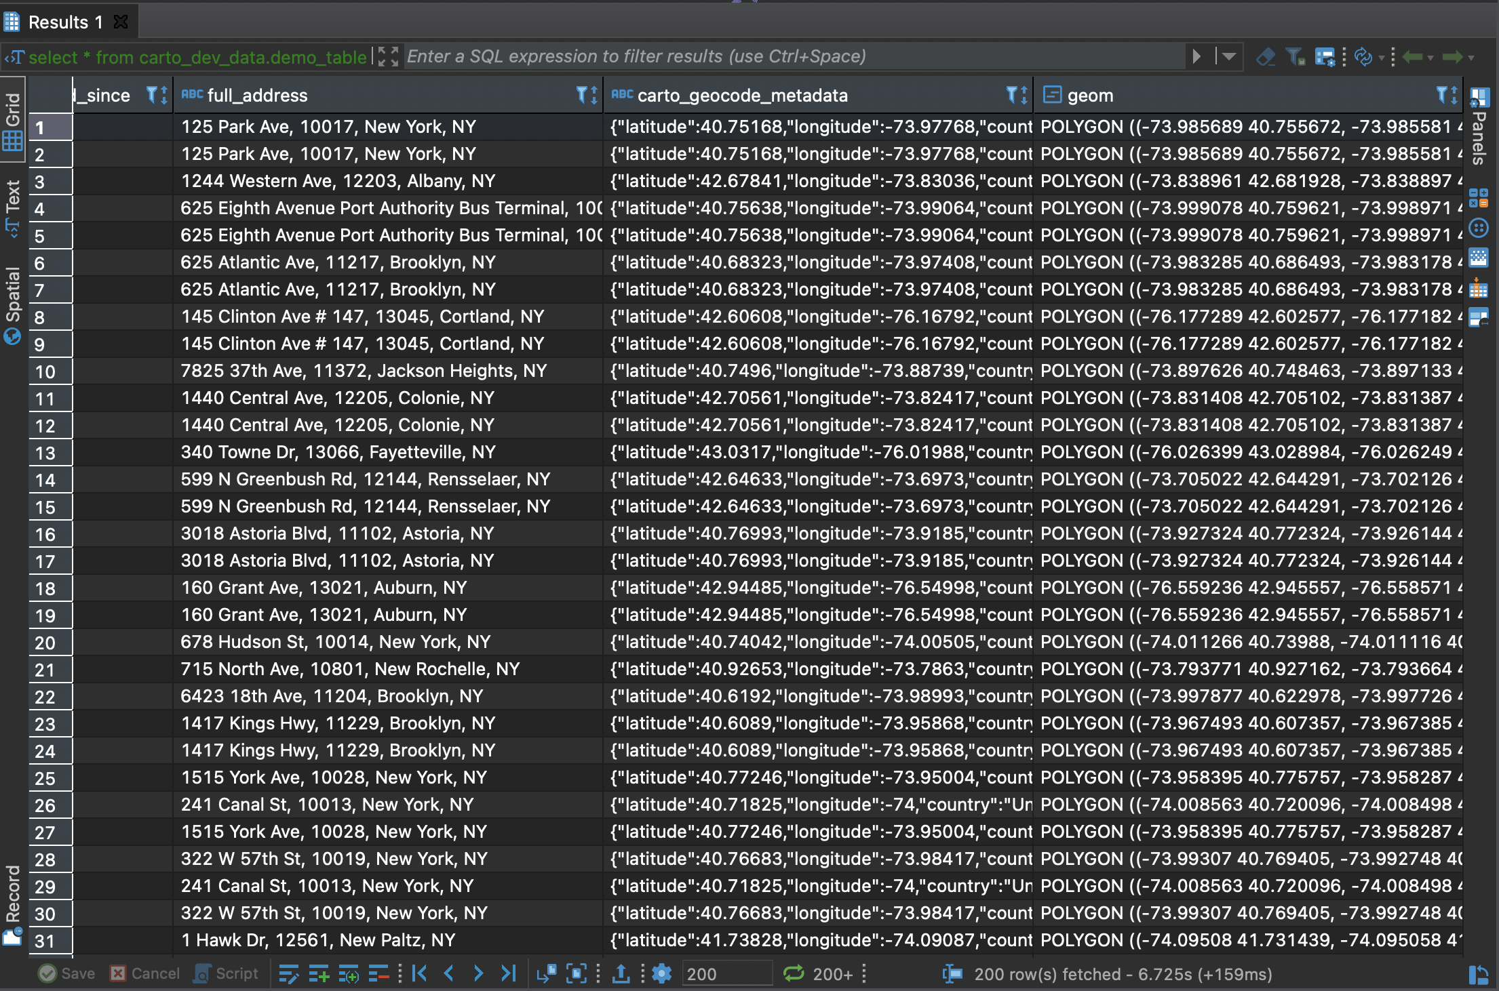Image resolution: width=1499 pixels, height=991 pixels.
Task: Select the Results 1 tab
Action: coord(64,22)
